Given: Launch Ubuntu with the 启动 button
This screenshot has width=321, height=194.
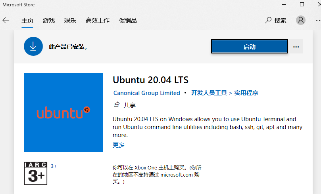Looking at the screenshot, I should (250, 47).
